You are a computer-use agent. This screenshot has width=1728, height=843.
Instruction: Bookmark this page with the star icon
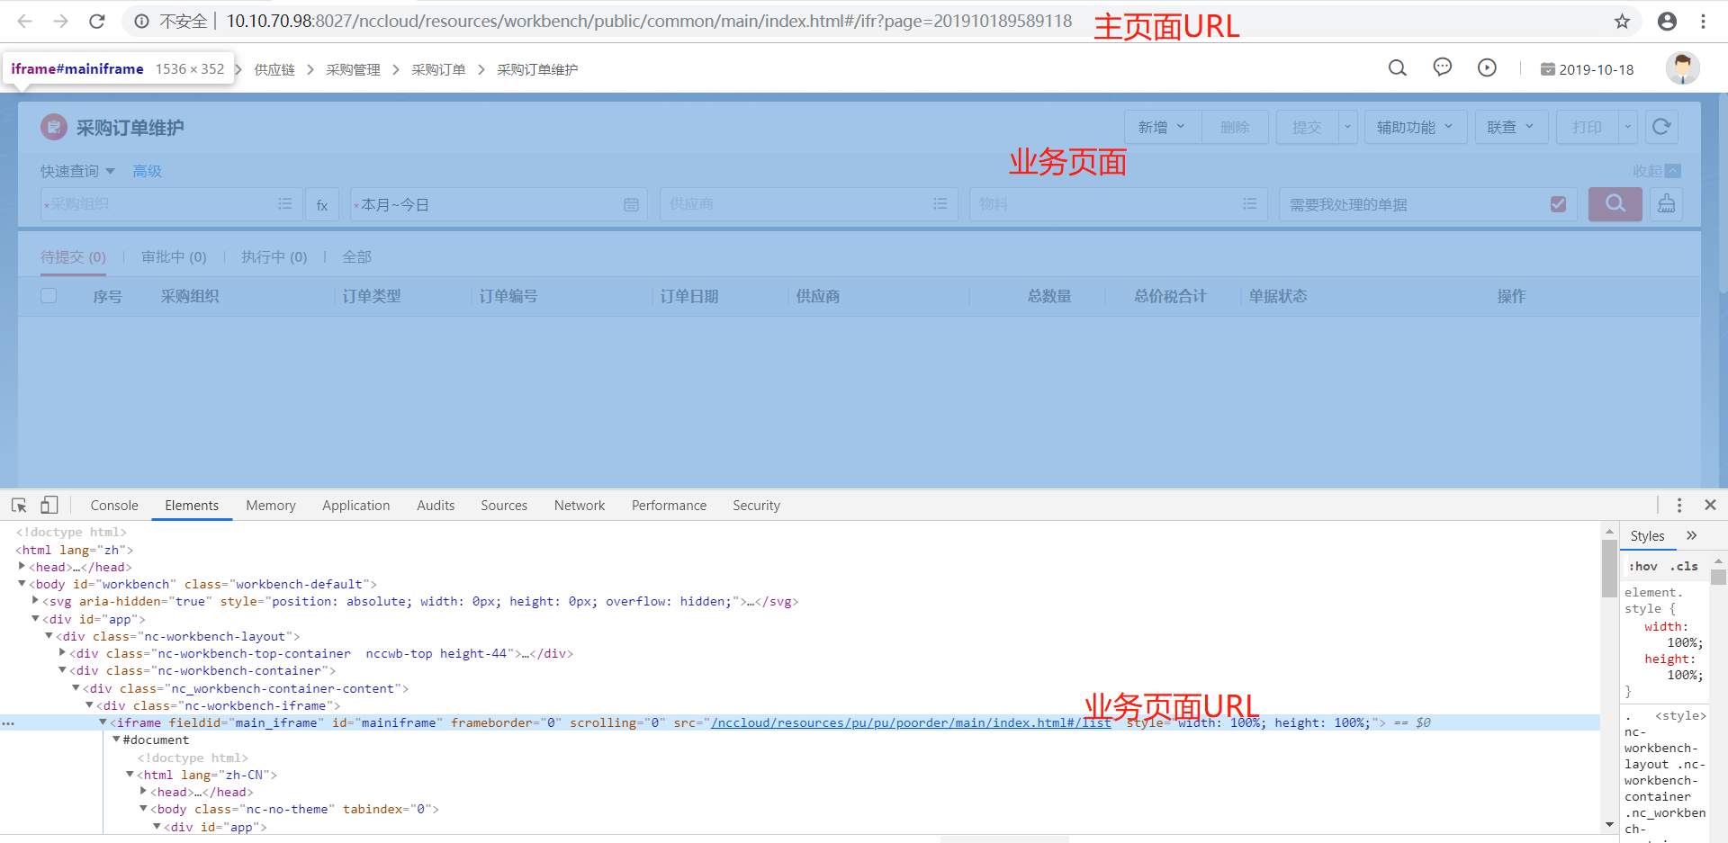pos(1622,22)
